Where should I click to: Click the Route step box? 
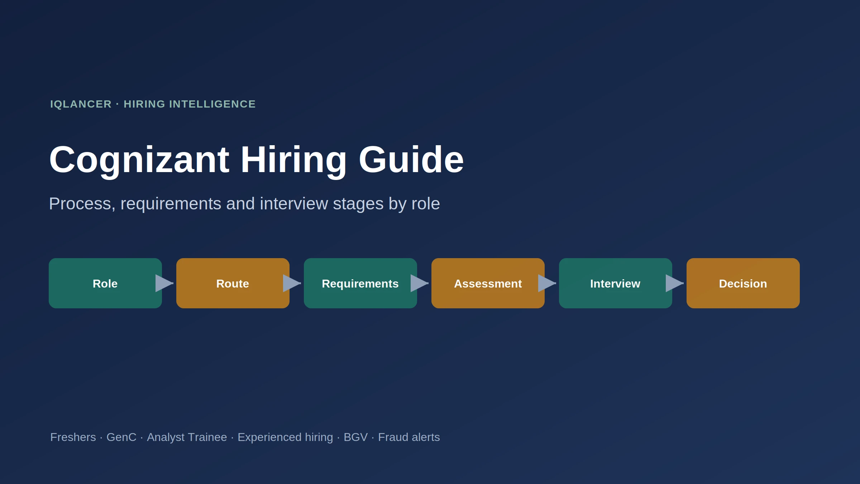[233, 283]
